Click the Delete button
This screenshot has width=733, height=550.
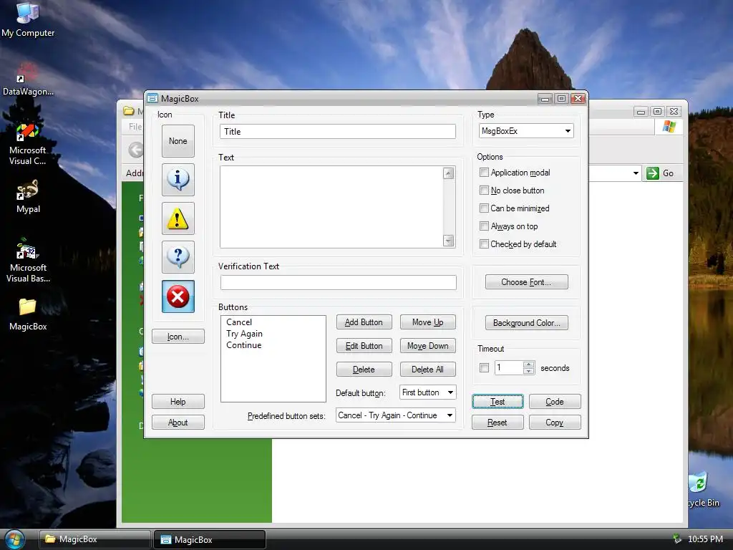364,369
